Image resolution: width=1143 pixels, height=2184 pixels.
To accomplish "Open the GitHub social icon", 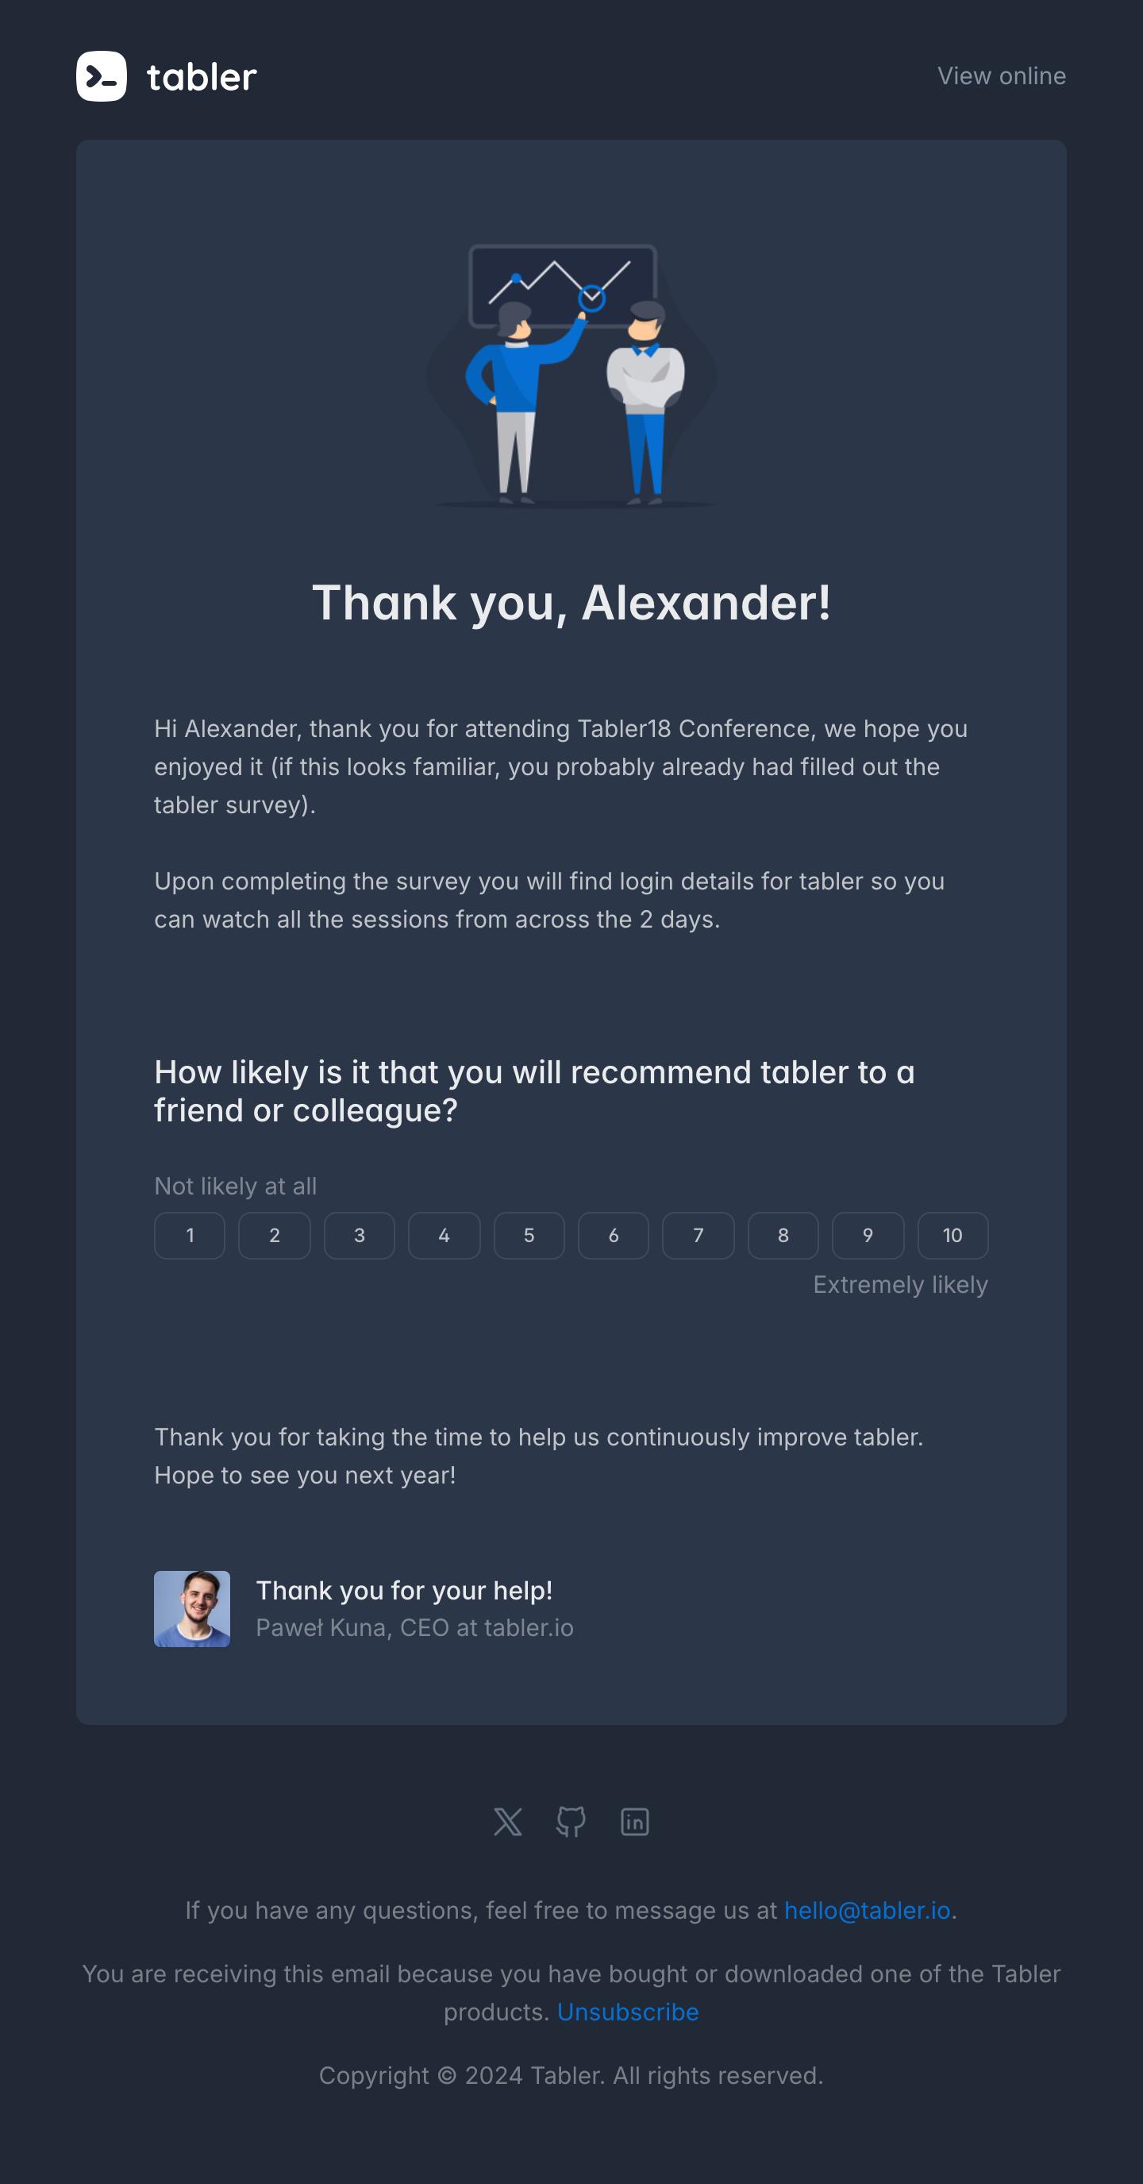I will (571, 1821).
